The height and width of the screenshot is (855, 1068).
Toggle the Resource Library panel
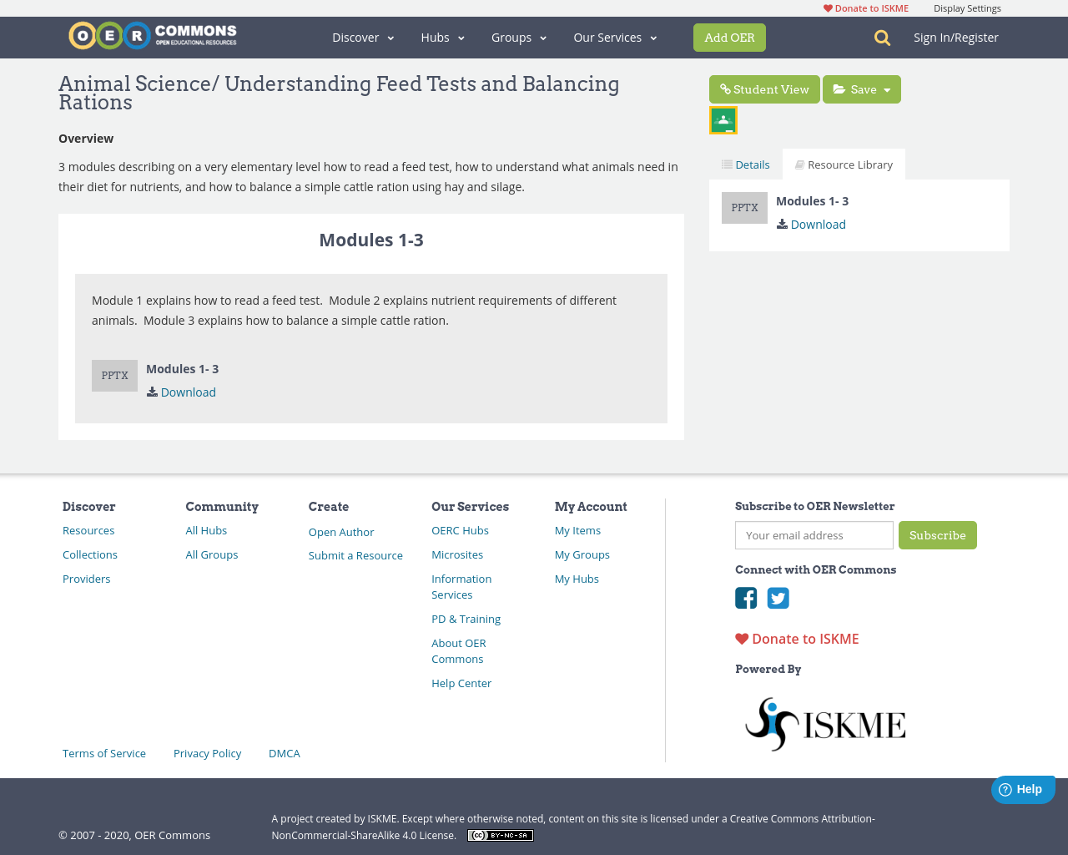click(x=844, y=164)
